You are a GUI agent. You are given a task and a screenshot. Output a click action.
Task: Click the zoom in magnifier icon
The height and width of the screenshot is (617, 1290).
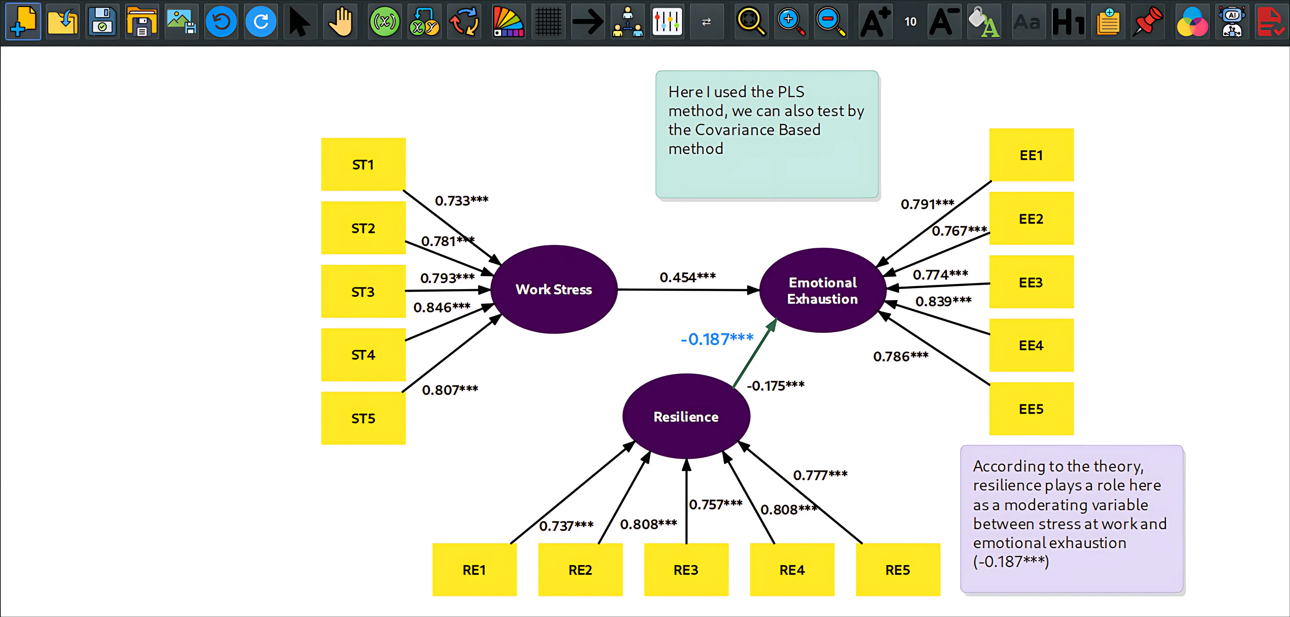791,22
